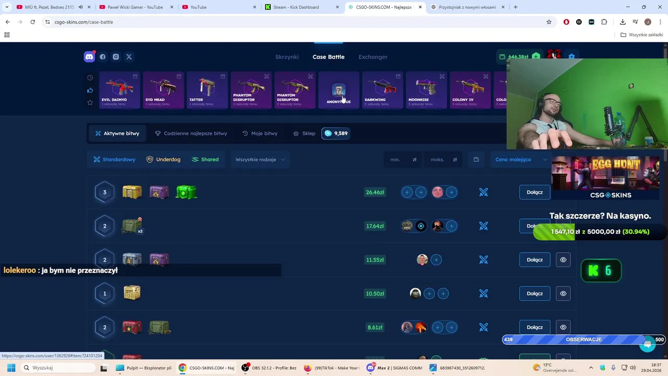Open Chrome extensions puzzle icon
The height and width of the screenshot is (376, 668).
coord(604,22)
